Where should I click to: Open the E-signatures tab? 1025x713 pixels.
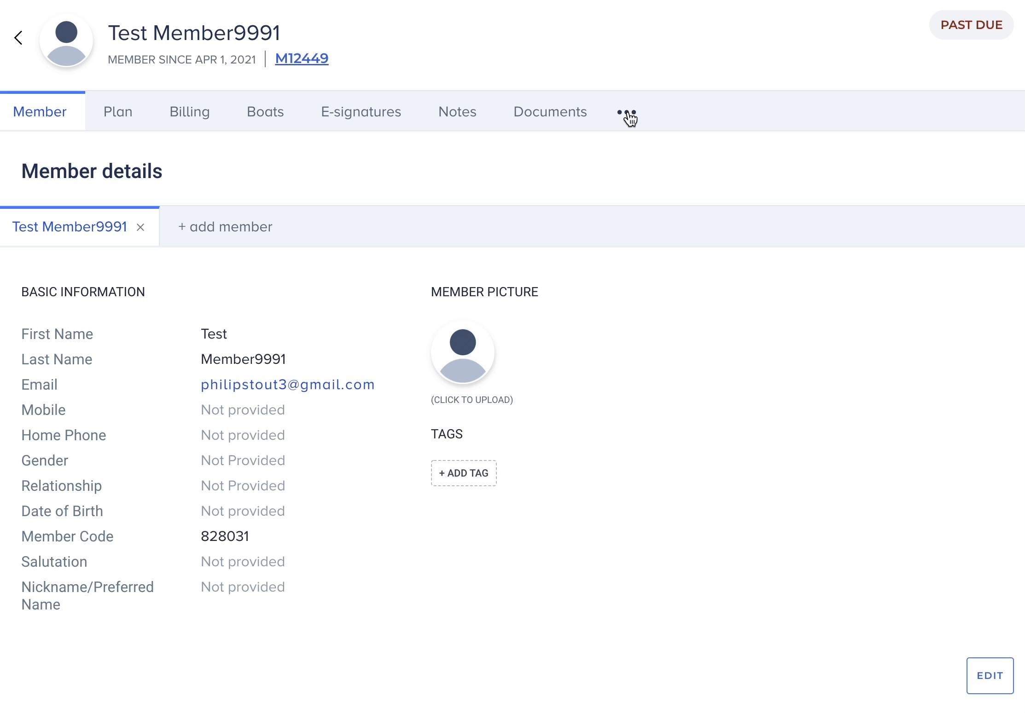point(361,112)
